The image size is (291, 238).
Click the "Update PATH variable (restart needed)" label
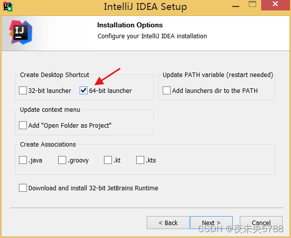(x=218, y=75)
